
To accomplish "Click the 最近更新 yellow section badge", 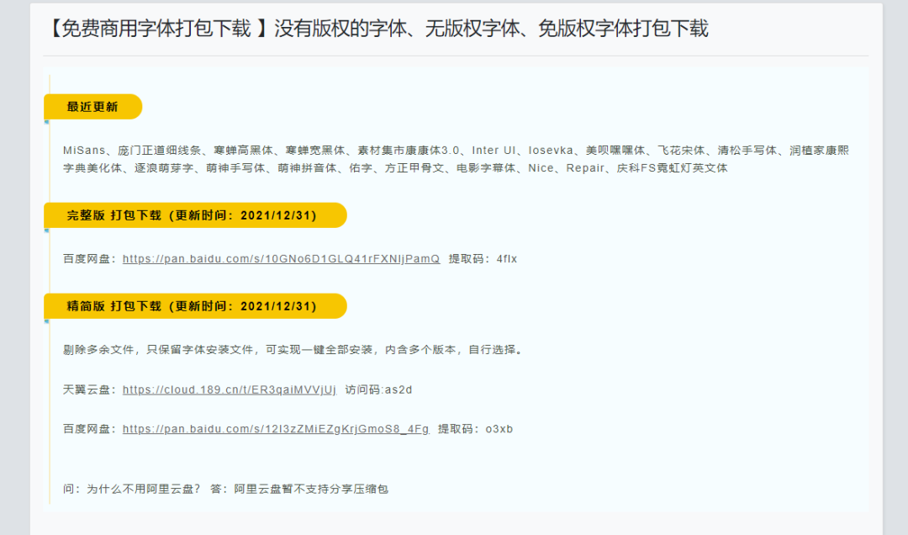I will tap(92, 107).
